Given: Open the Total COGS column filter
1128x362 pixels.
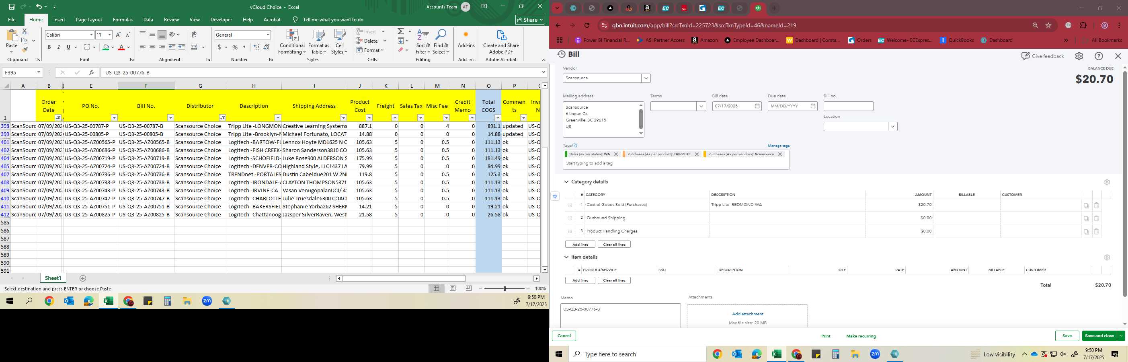Looking at the screenshot, I should click(498, 118).
